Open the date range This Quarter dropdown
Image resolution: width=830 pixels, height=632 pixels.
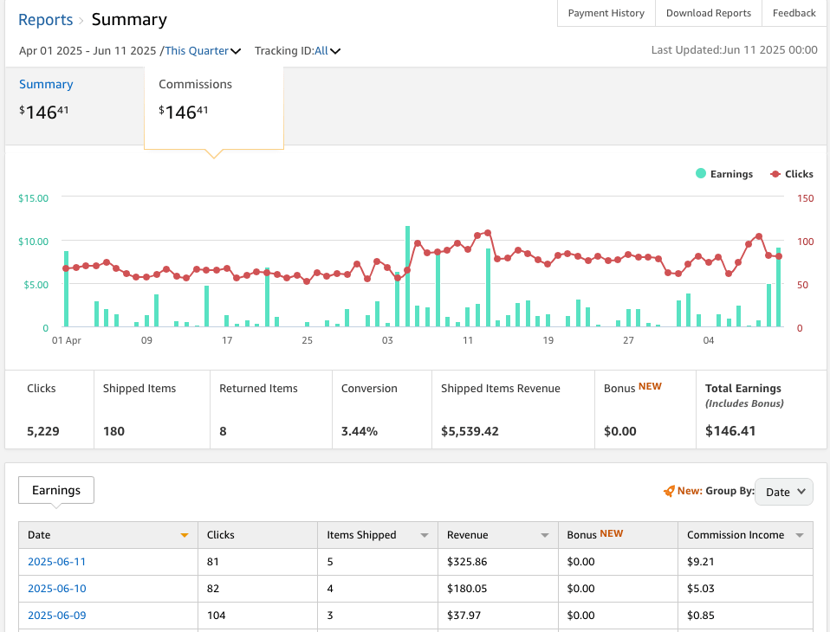point(203,50)
